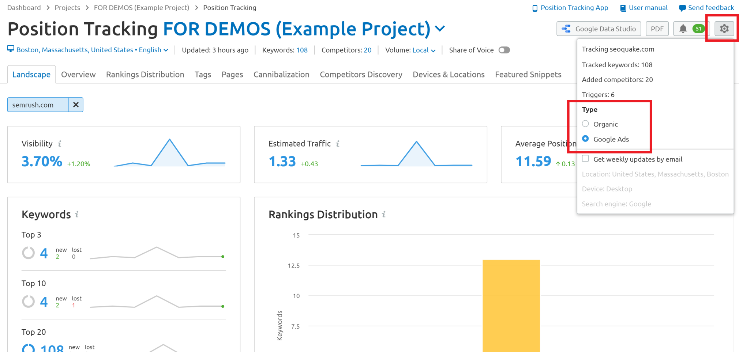Open Pages tab

232,75
